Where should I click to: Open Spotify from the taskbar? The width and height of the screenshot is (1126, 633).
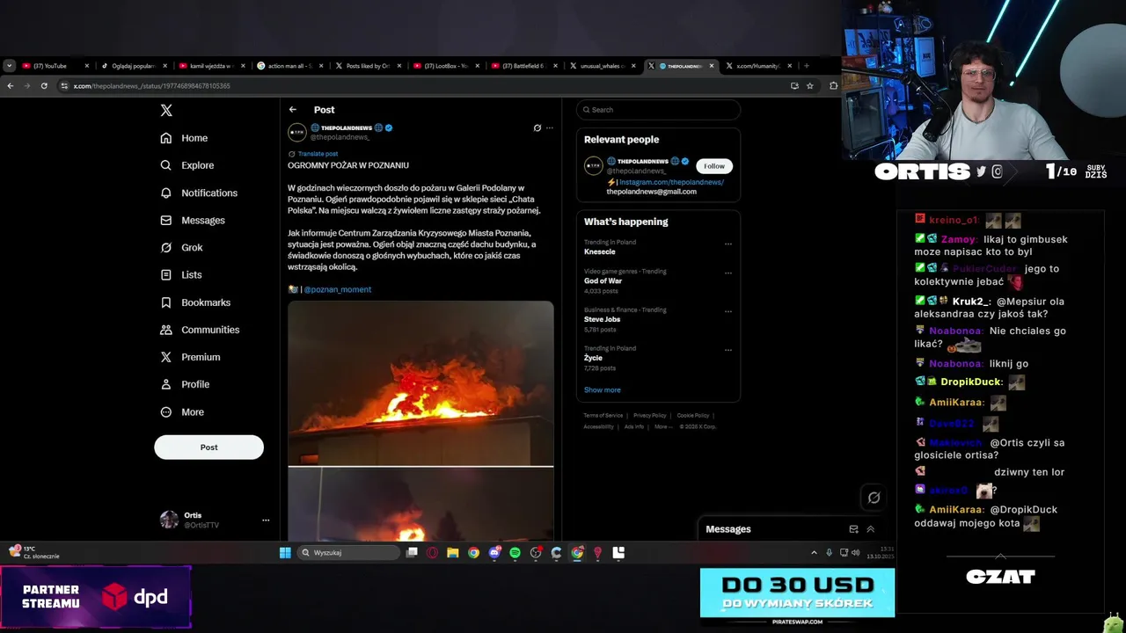[515, 553]
